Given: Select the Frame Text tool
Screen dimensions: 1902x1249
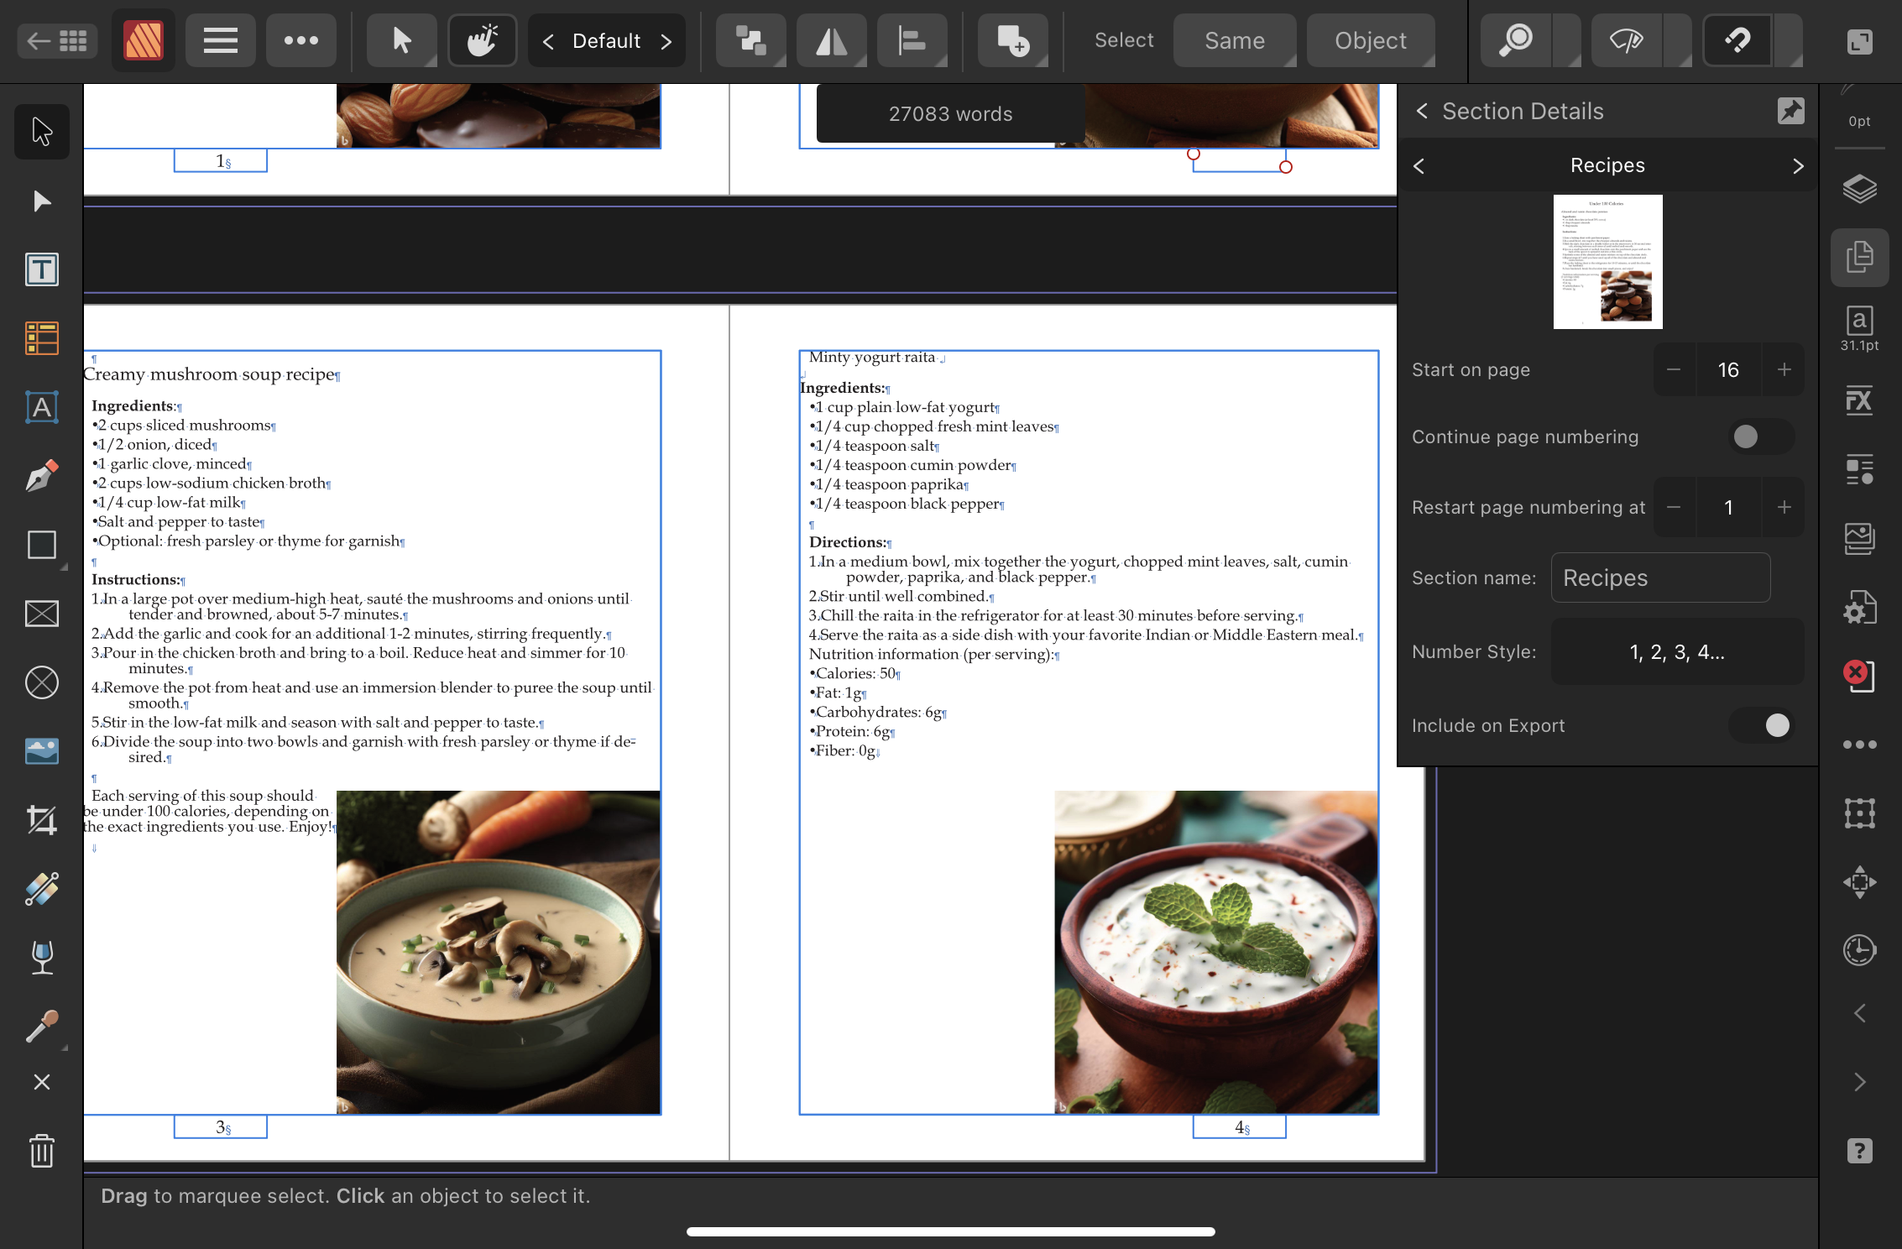Looking at the screenshot, I should (41, 270).
